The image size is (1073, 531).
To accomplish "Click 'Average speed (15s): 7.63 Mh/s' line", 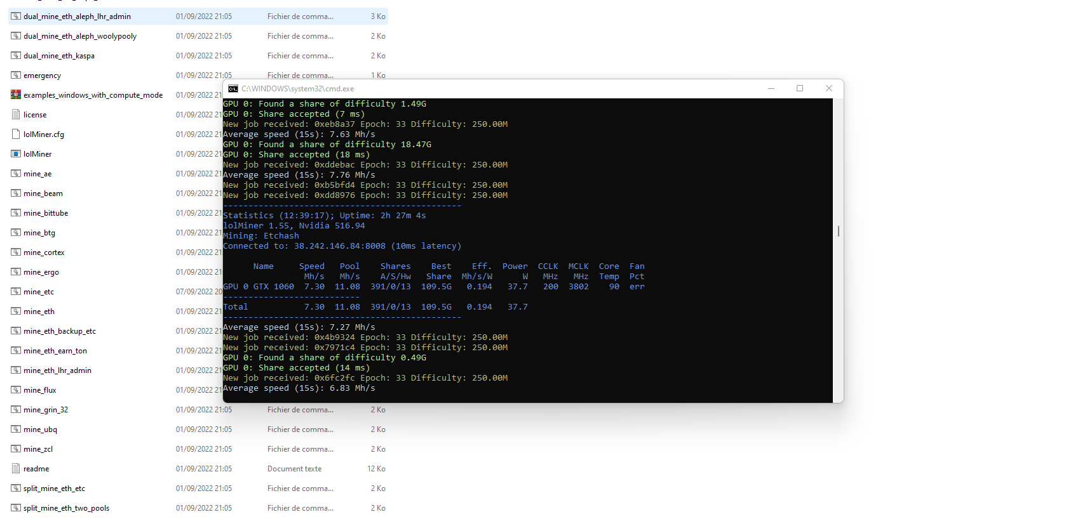I will (299, 134).
